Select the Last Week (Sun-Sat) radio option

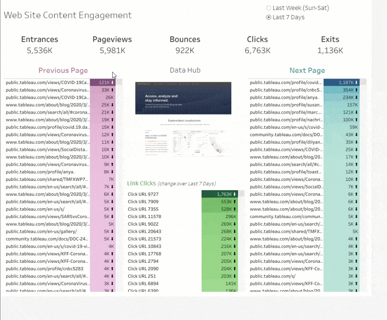tap(269, 8)
